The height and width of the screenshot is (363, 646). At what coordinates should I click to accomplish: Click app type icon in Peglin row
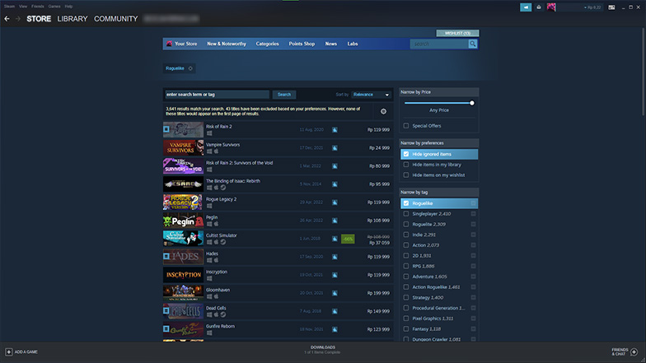(x=335, y=221)
